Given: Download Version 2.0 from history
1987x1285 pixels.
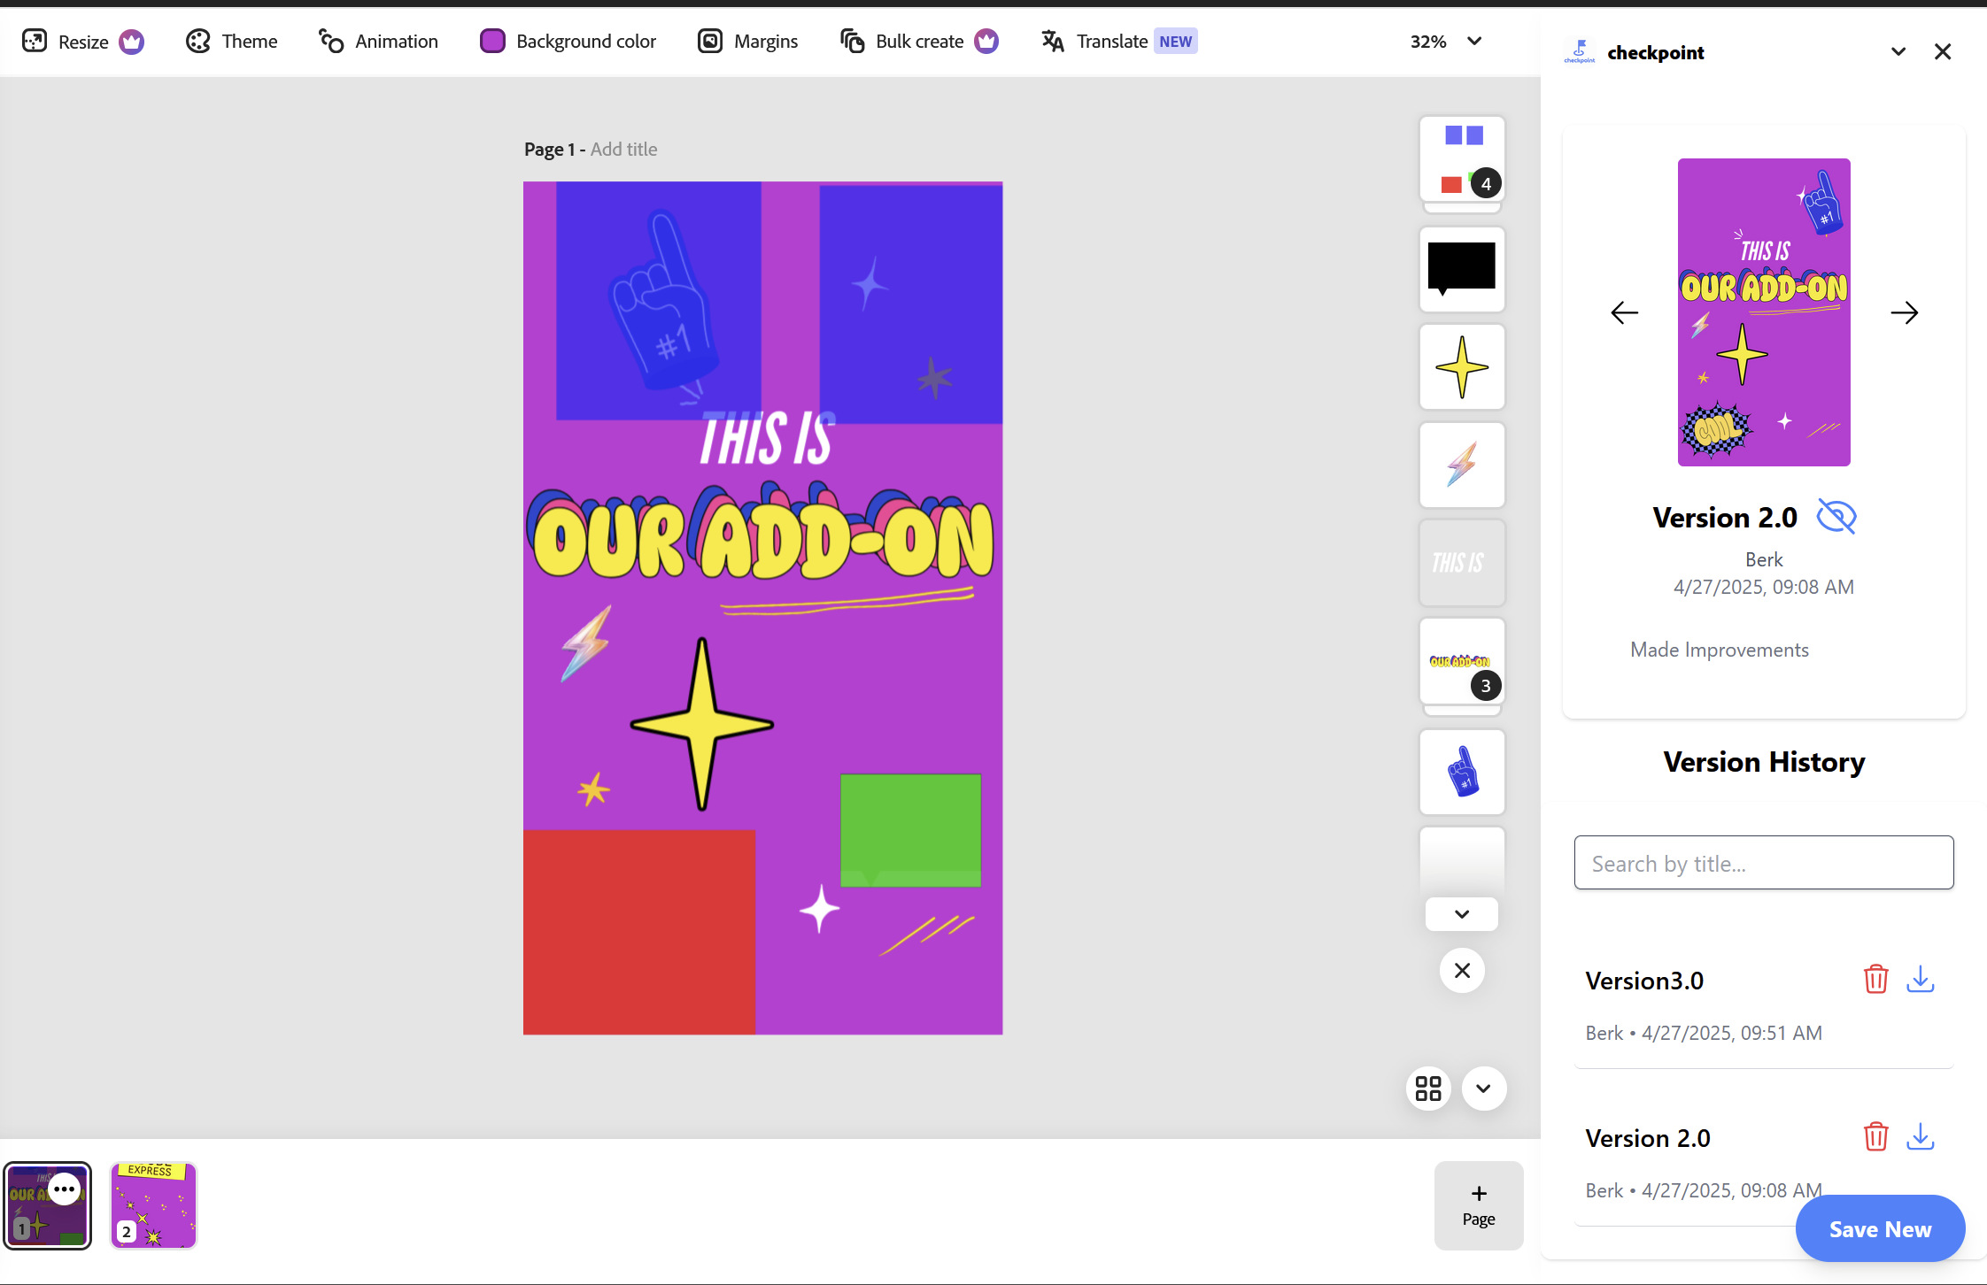Looking at the screenshot, I should (x=1920, y=1136).
